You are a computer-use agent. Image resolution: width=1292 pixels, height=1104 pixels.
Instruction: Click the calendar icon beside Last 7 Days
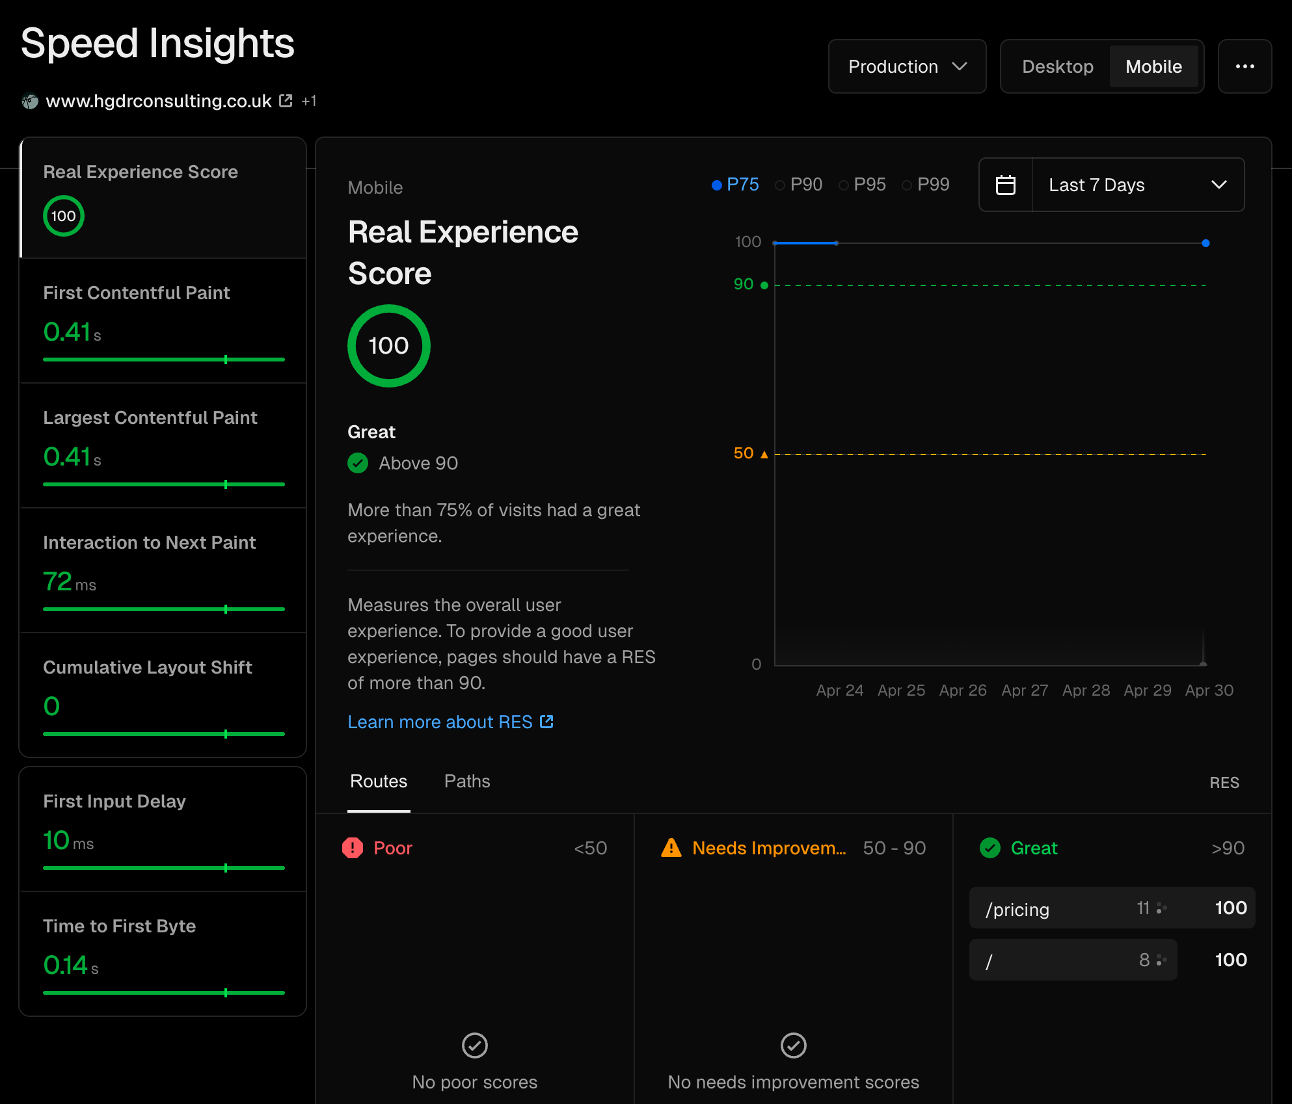pos(1006,185)
